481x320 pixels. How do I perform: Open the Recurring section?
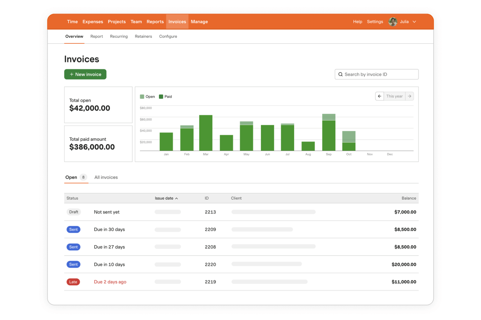119,36
